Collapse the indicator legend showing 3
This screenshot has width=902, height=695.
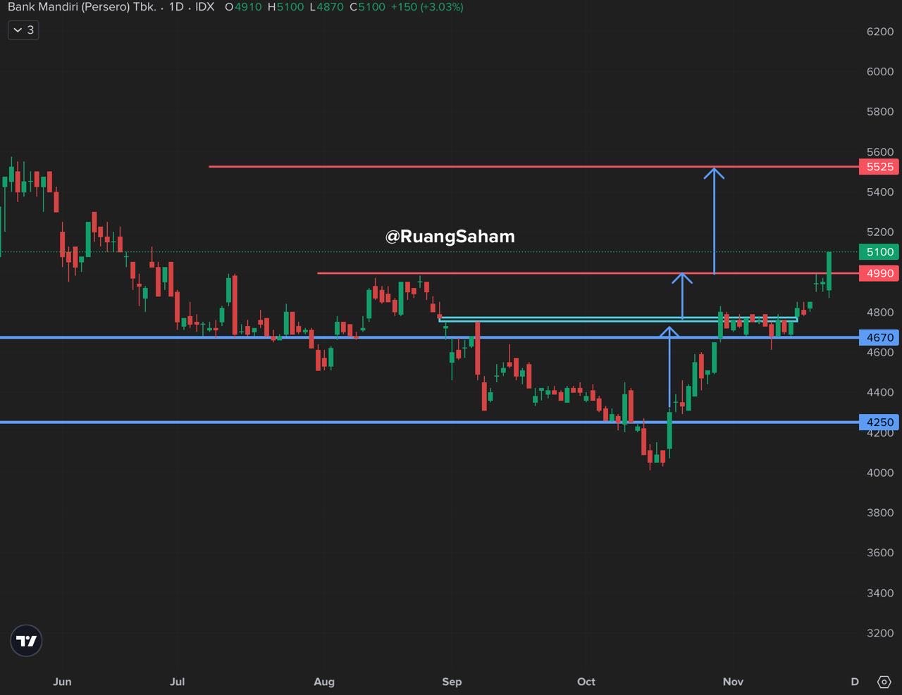pyautogui.click(x=23, y=30)
